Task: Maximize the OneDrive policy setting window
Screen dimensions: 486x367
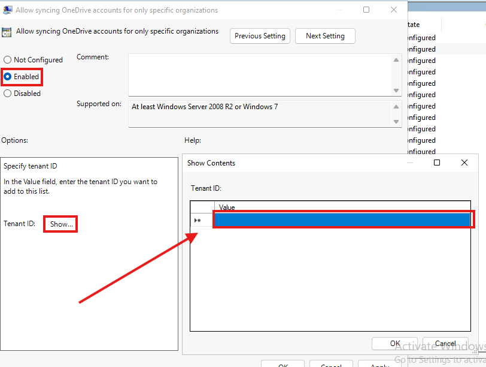Action: [x=366, y=10]
